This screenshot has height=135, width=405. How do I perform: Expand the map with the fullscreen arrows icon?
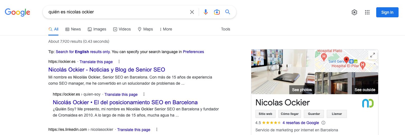[372, 55]
